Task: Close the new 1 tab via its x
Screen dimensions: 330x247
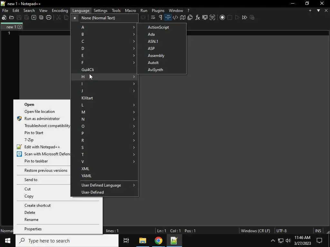Action: 19,27
